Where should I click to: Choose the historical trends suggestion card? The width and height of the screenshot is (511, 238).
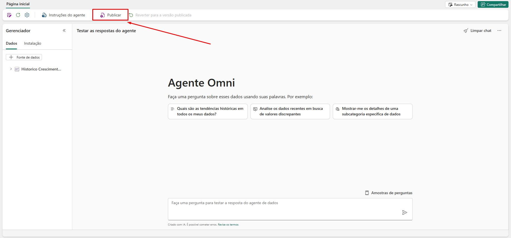click(208, 112)
